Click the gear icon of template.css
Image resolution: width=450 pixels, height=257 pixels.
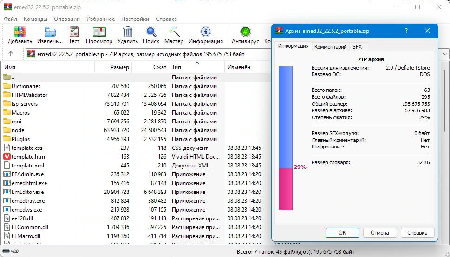(x=7, y=148)
